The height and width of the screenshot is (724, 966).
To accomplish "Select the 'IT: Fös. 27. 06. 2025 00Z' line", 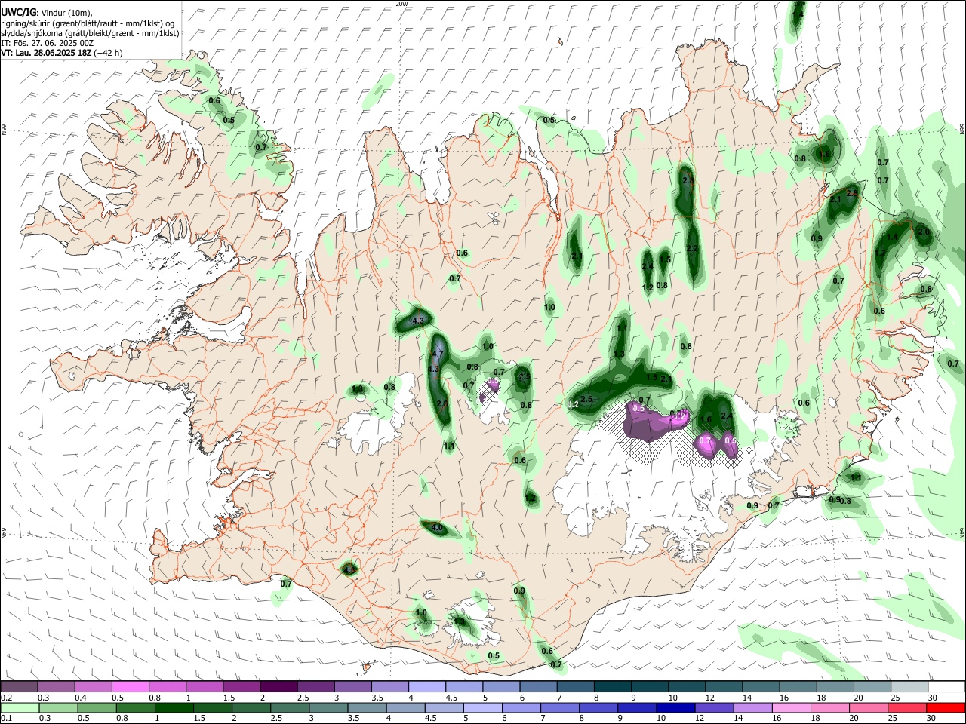I will 47,43.
